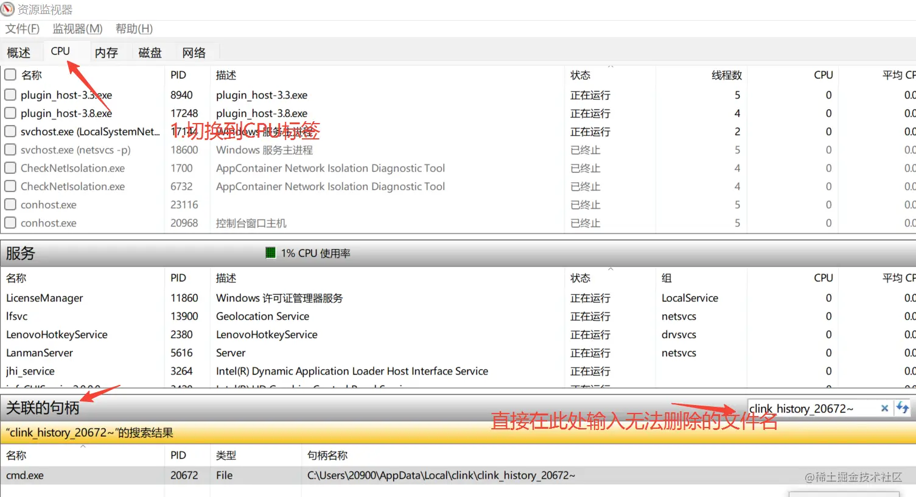Screen dimensions: 916x497
Task: Click the 控制台窗口主机 description cell
Action: tap(251, 223)
